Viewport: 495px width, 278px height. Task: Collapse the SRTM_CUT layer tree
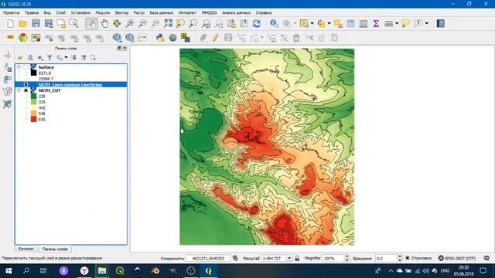(19, 90)
